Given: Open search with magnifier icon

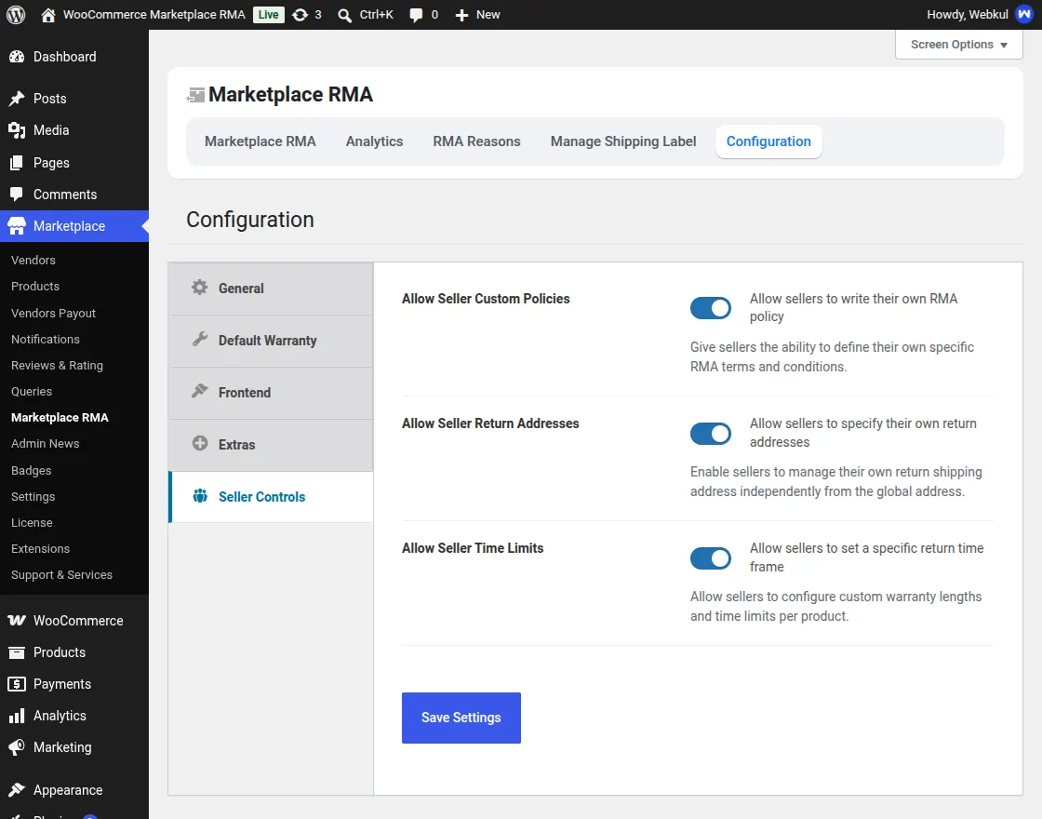Looking at the screenshot, I should (x=344, y=15).
